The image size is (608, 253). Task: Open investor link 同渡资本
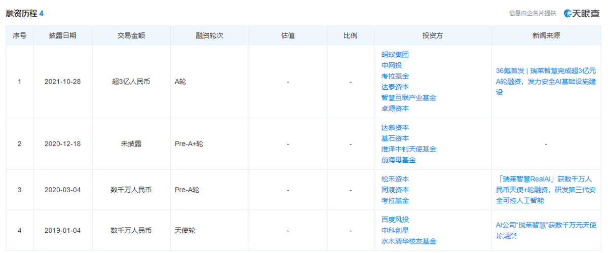pos(395,190)
